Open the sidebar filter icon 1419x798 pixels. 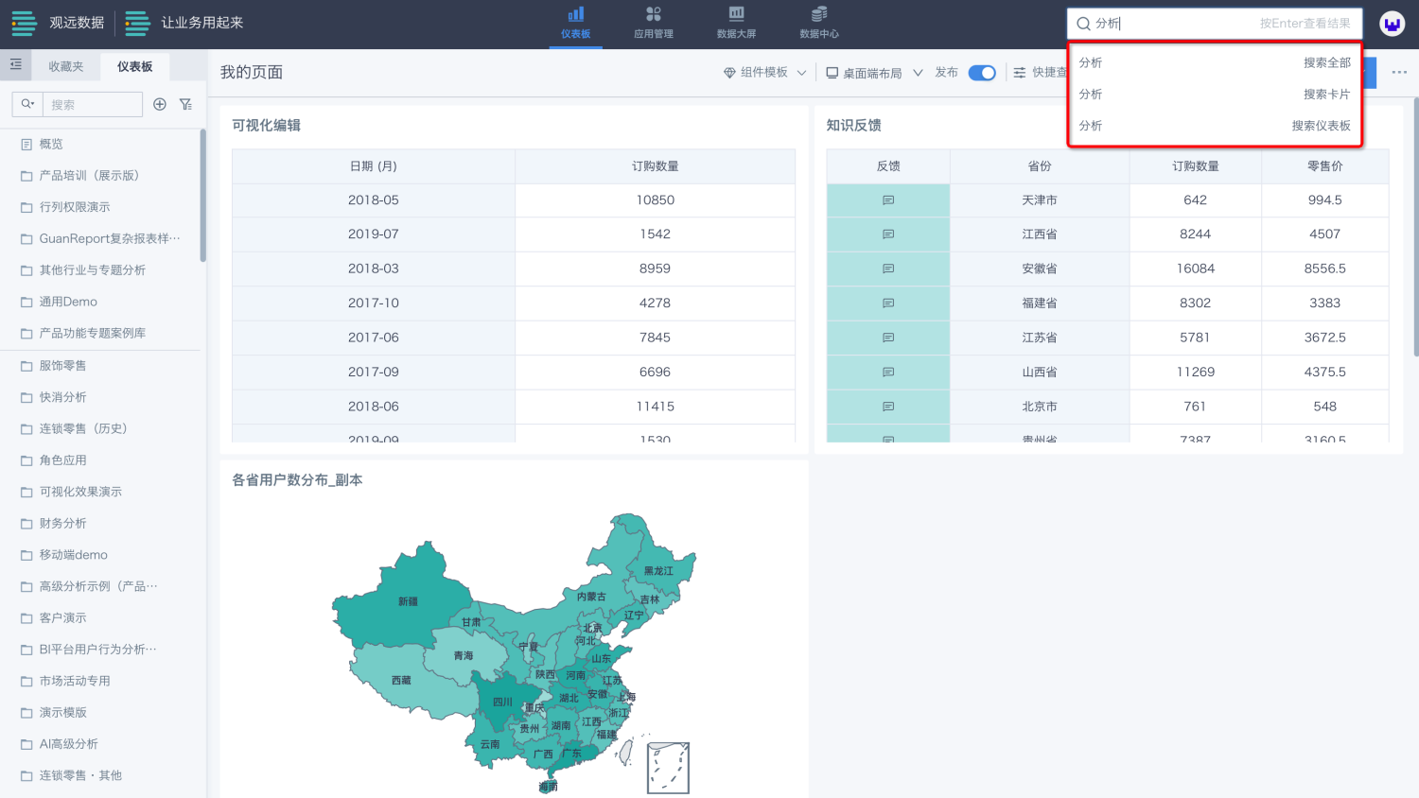coord(185,104)
